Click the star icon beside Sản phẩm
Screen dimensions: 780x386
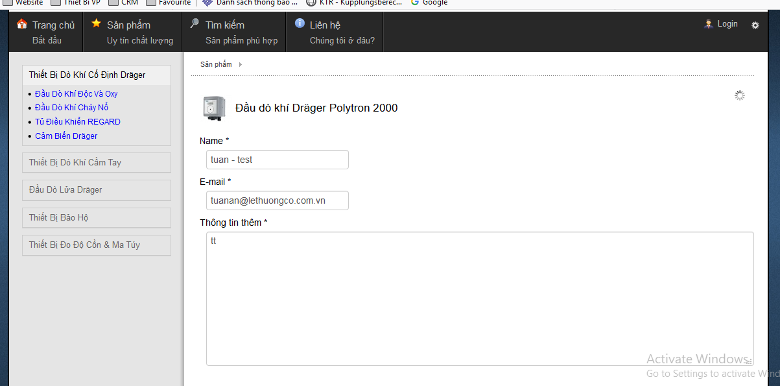coord(97,23)
